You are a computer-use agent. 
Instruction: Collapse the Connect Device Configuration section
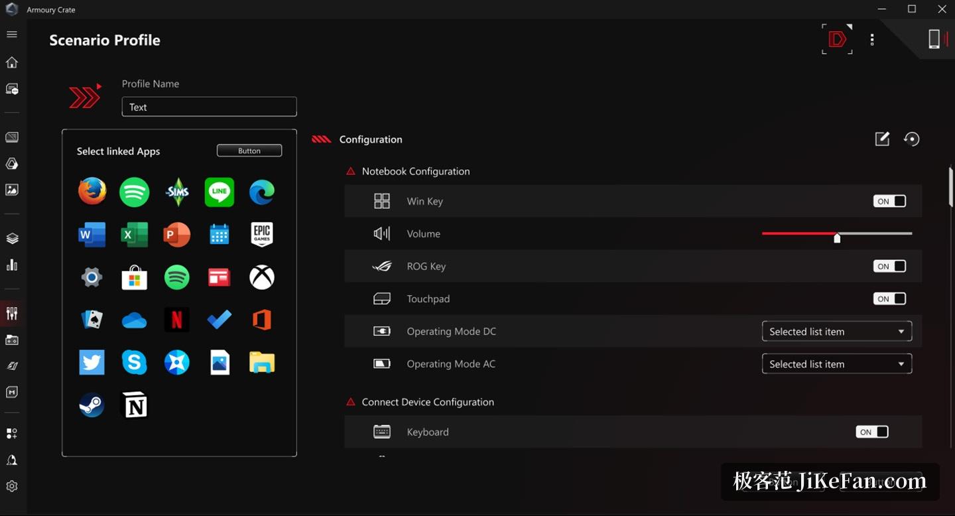coord(351,402)
